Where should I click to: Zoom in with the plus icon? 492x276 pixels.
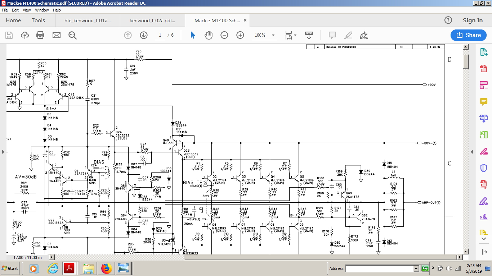coord(240,35)
